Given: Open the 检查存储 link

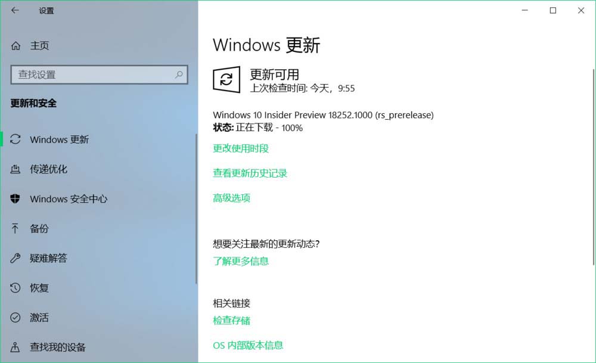Looking at the screenshot, I should point(231,321).
